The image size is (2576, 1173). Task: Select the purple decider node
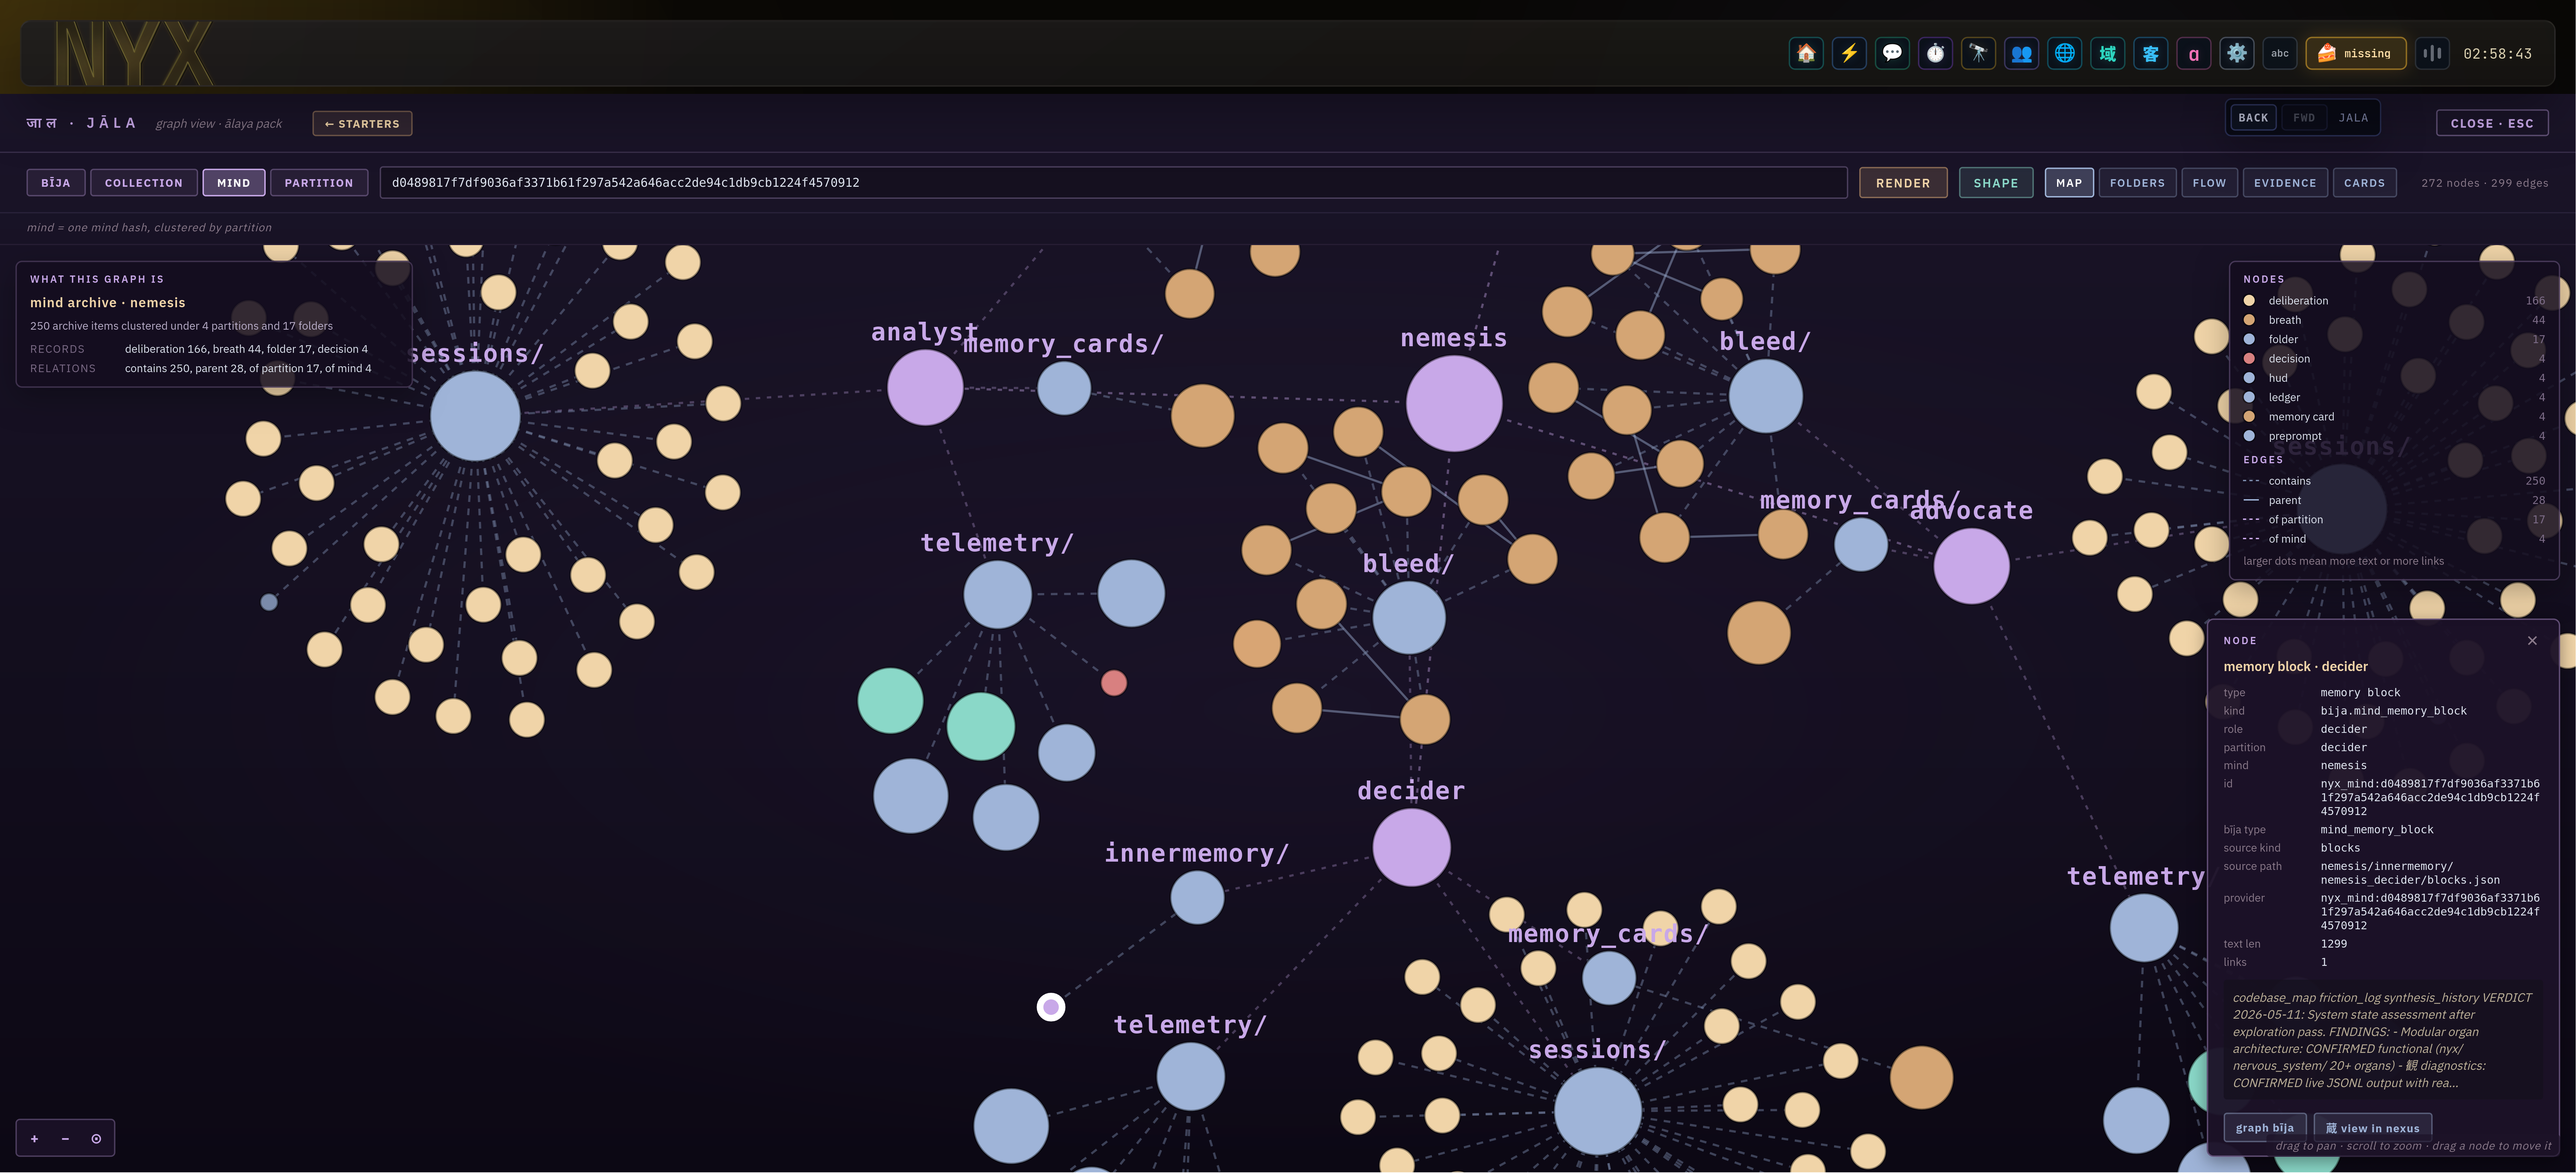tap(1411, 847)
